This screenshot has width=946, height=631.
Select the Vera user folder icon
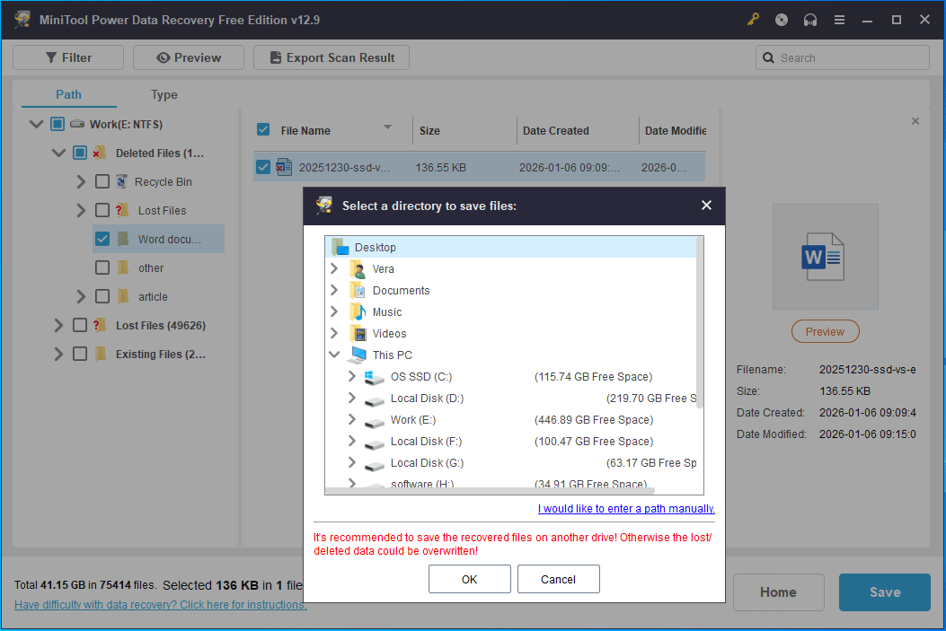click(358, 268)
